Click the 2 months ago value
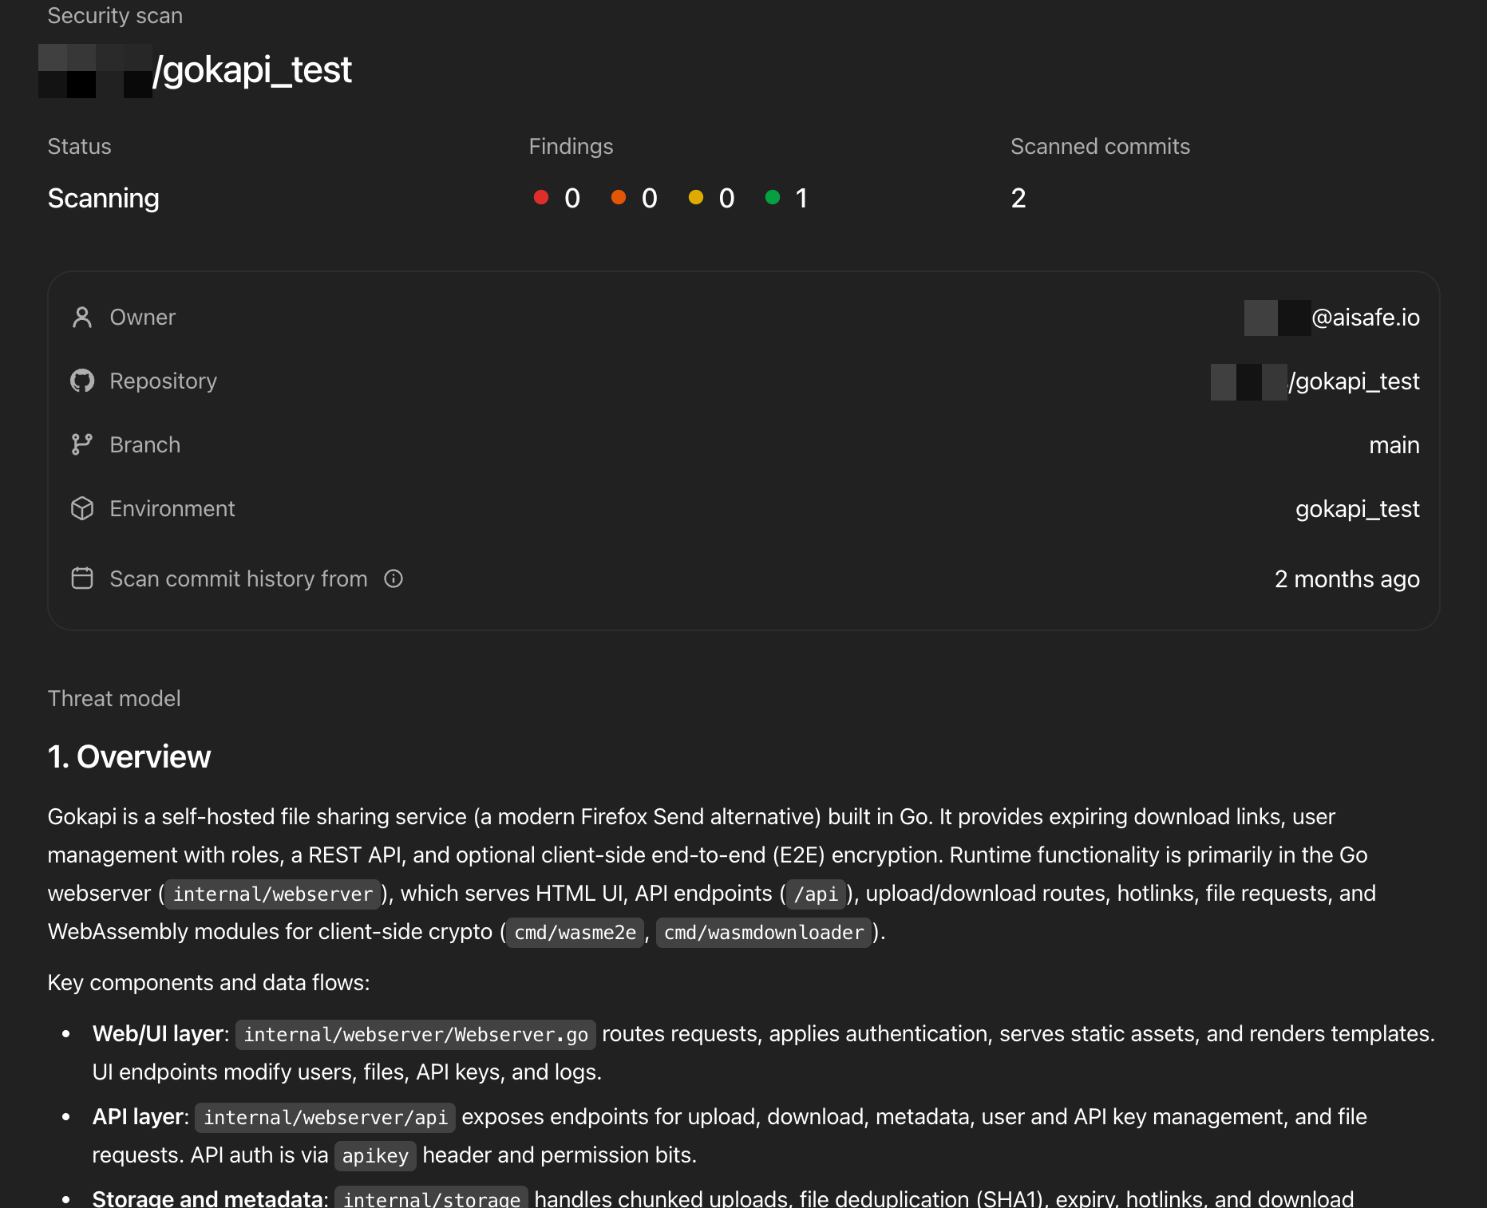This screenshot has height=1208, width=1487. click(1347, 579)
